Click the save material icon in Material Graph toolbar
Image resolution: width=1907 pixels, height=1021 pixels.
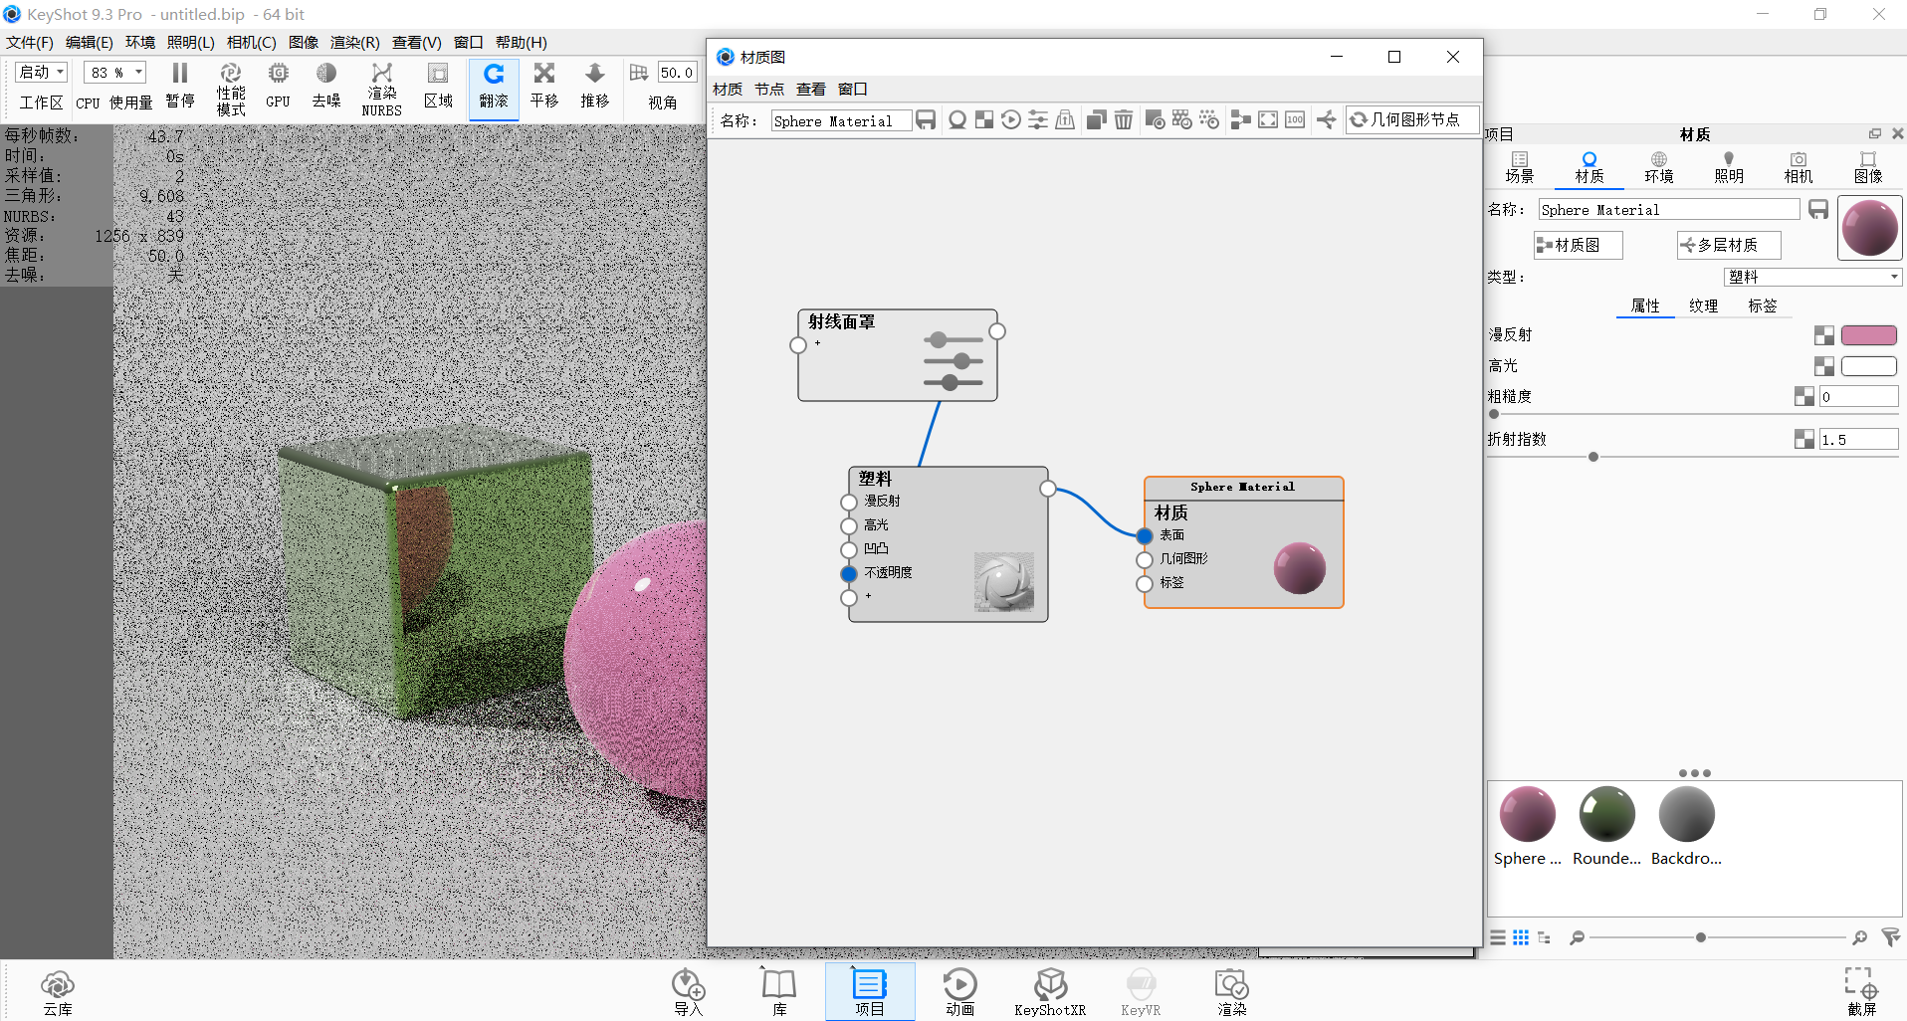coord(926,120)
